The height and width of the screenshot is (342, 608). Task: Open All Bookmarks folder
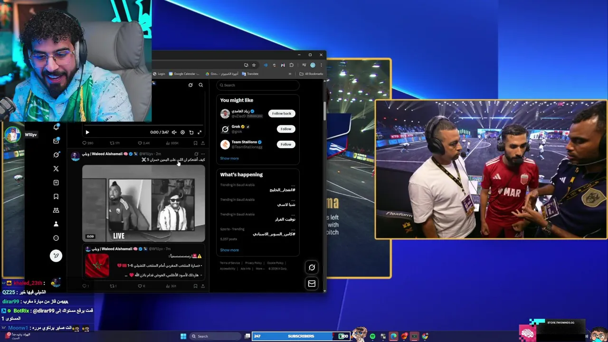311,74
